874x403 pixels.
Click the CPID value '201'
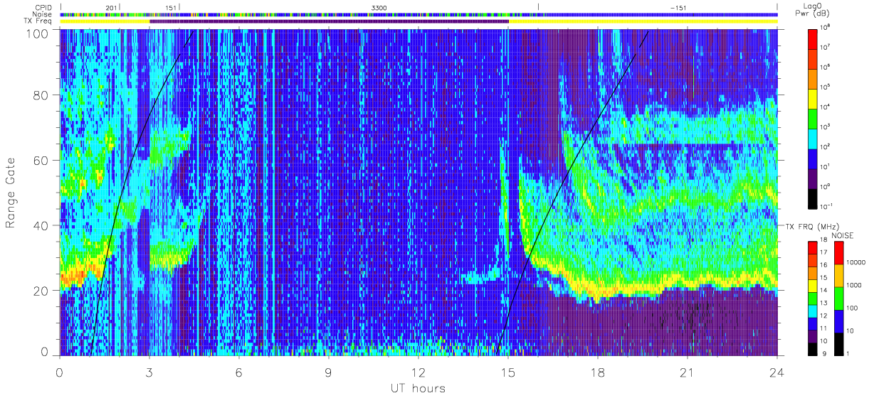click(110, 7)
